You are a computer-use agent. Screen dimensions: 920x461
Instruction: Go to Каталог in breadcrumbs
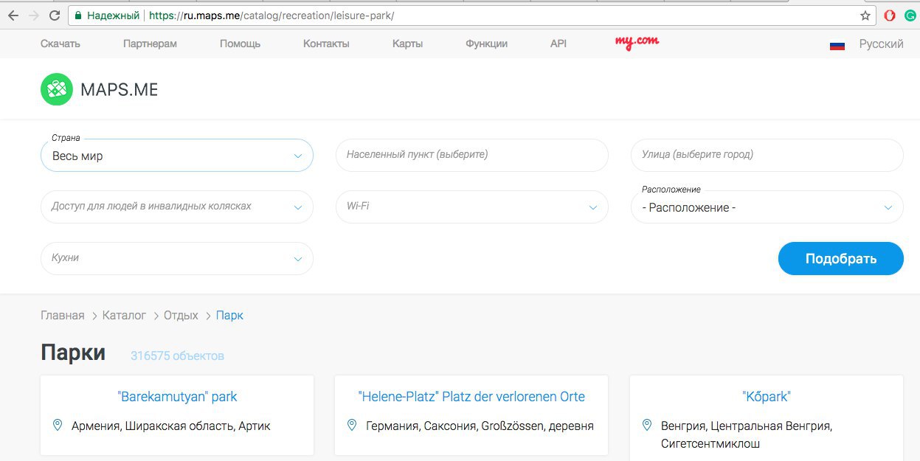click(x=125, y=316)
